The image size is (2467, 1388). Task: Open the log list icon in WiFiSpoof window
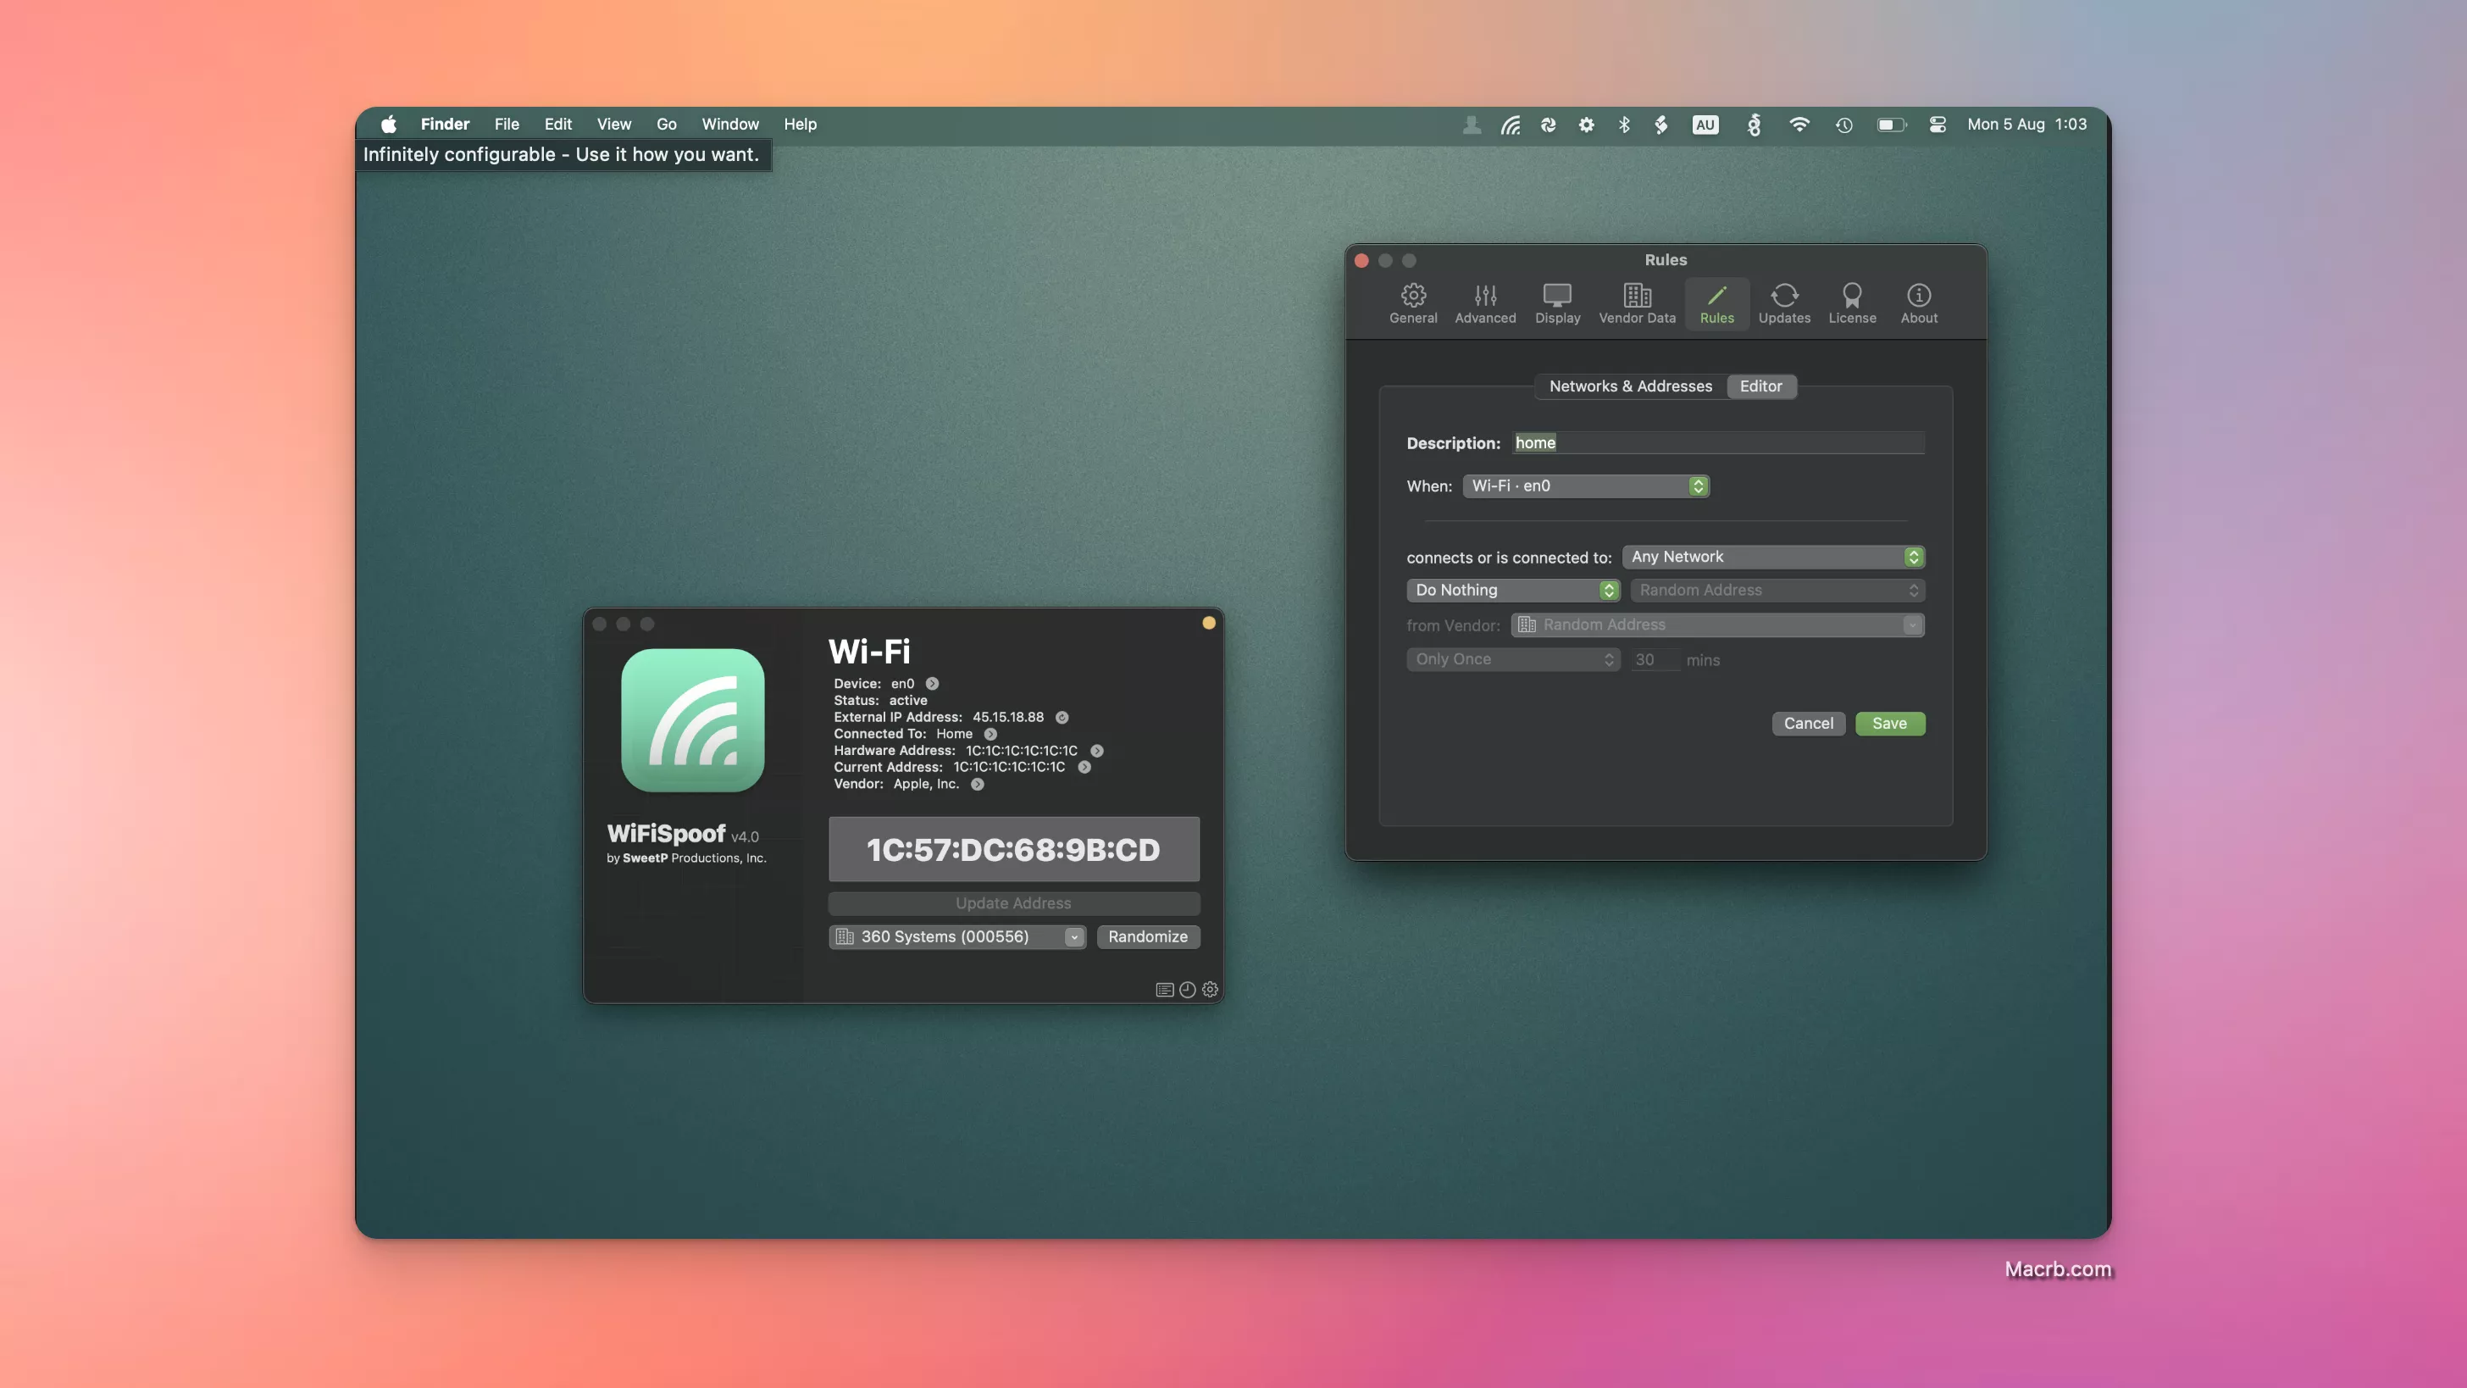click(x=1163, y=990)
